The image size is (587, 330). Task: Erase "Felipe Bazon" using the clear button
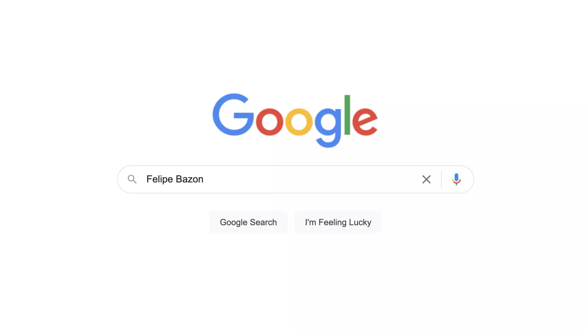tap(426, 179)
